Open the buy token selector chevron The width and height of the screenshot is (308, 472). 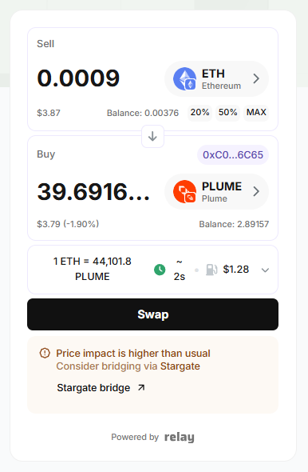tap(256, 191)
